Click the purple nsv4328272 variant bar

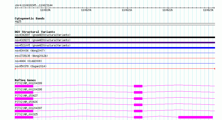coord(115,43)
